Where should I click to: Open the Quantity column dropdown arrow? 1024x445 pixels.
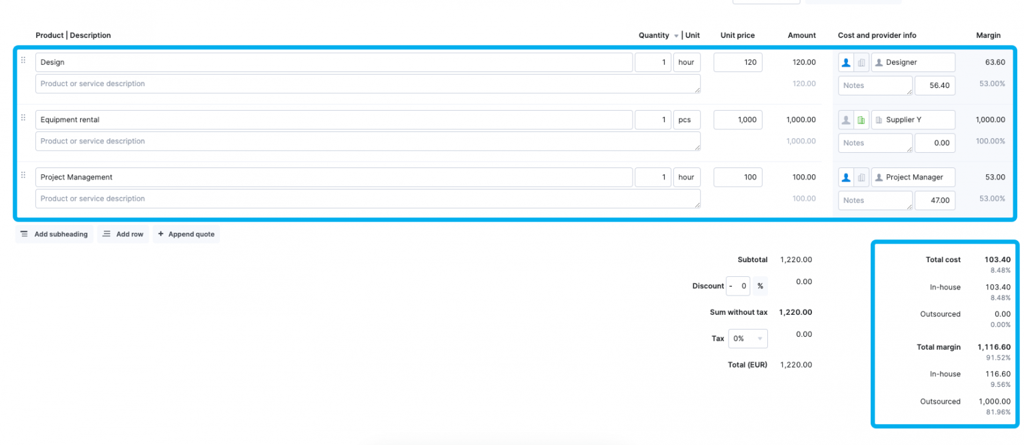click(676, 36)
